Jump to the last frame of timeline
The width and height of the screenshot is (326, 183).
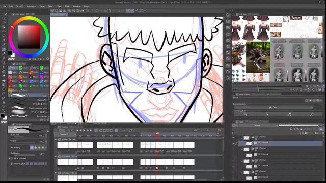click(91, 130)
